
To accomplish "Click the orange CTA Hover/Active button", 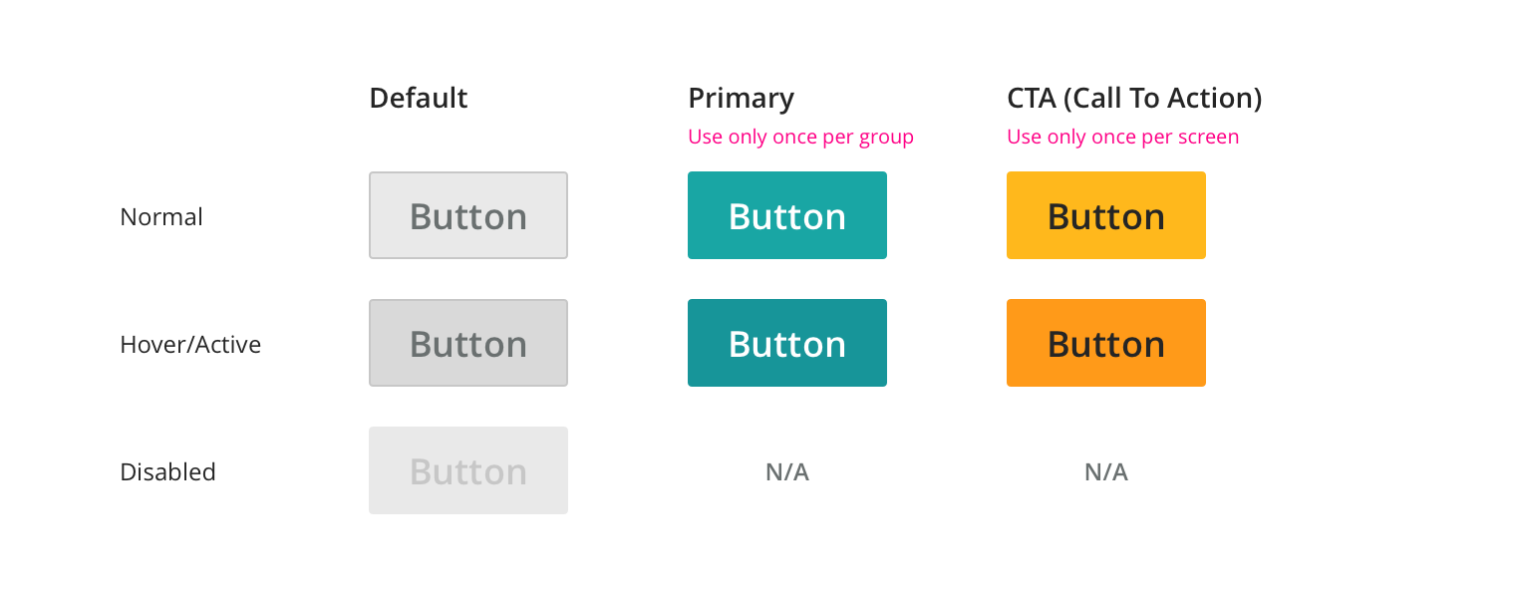I will click(1106, 343).
